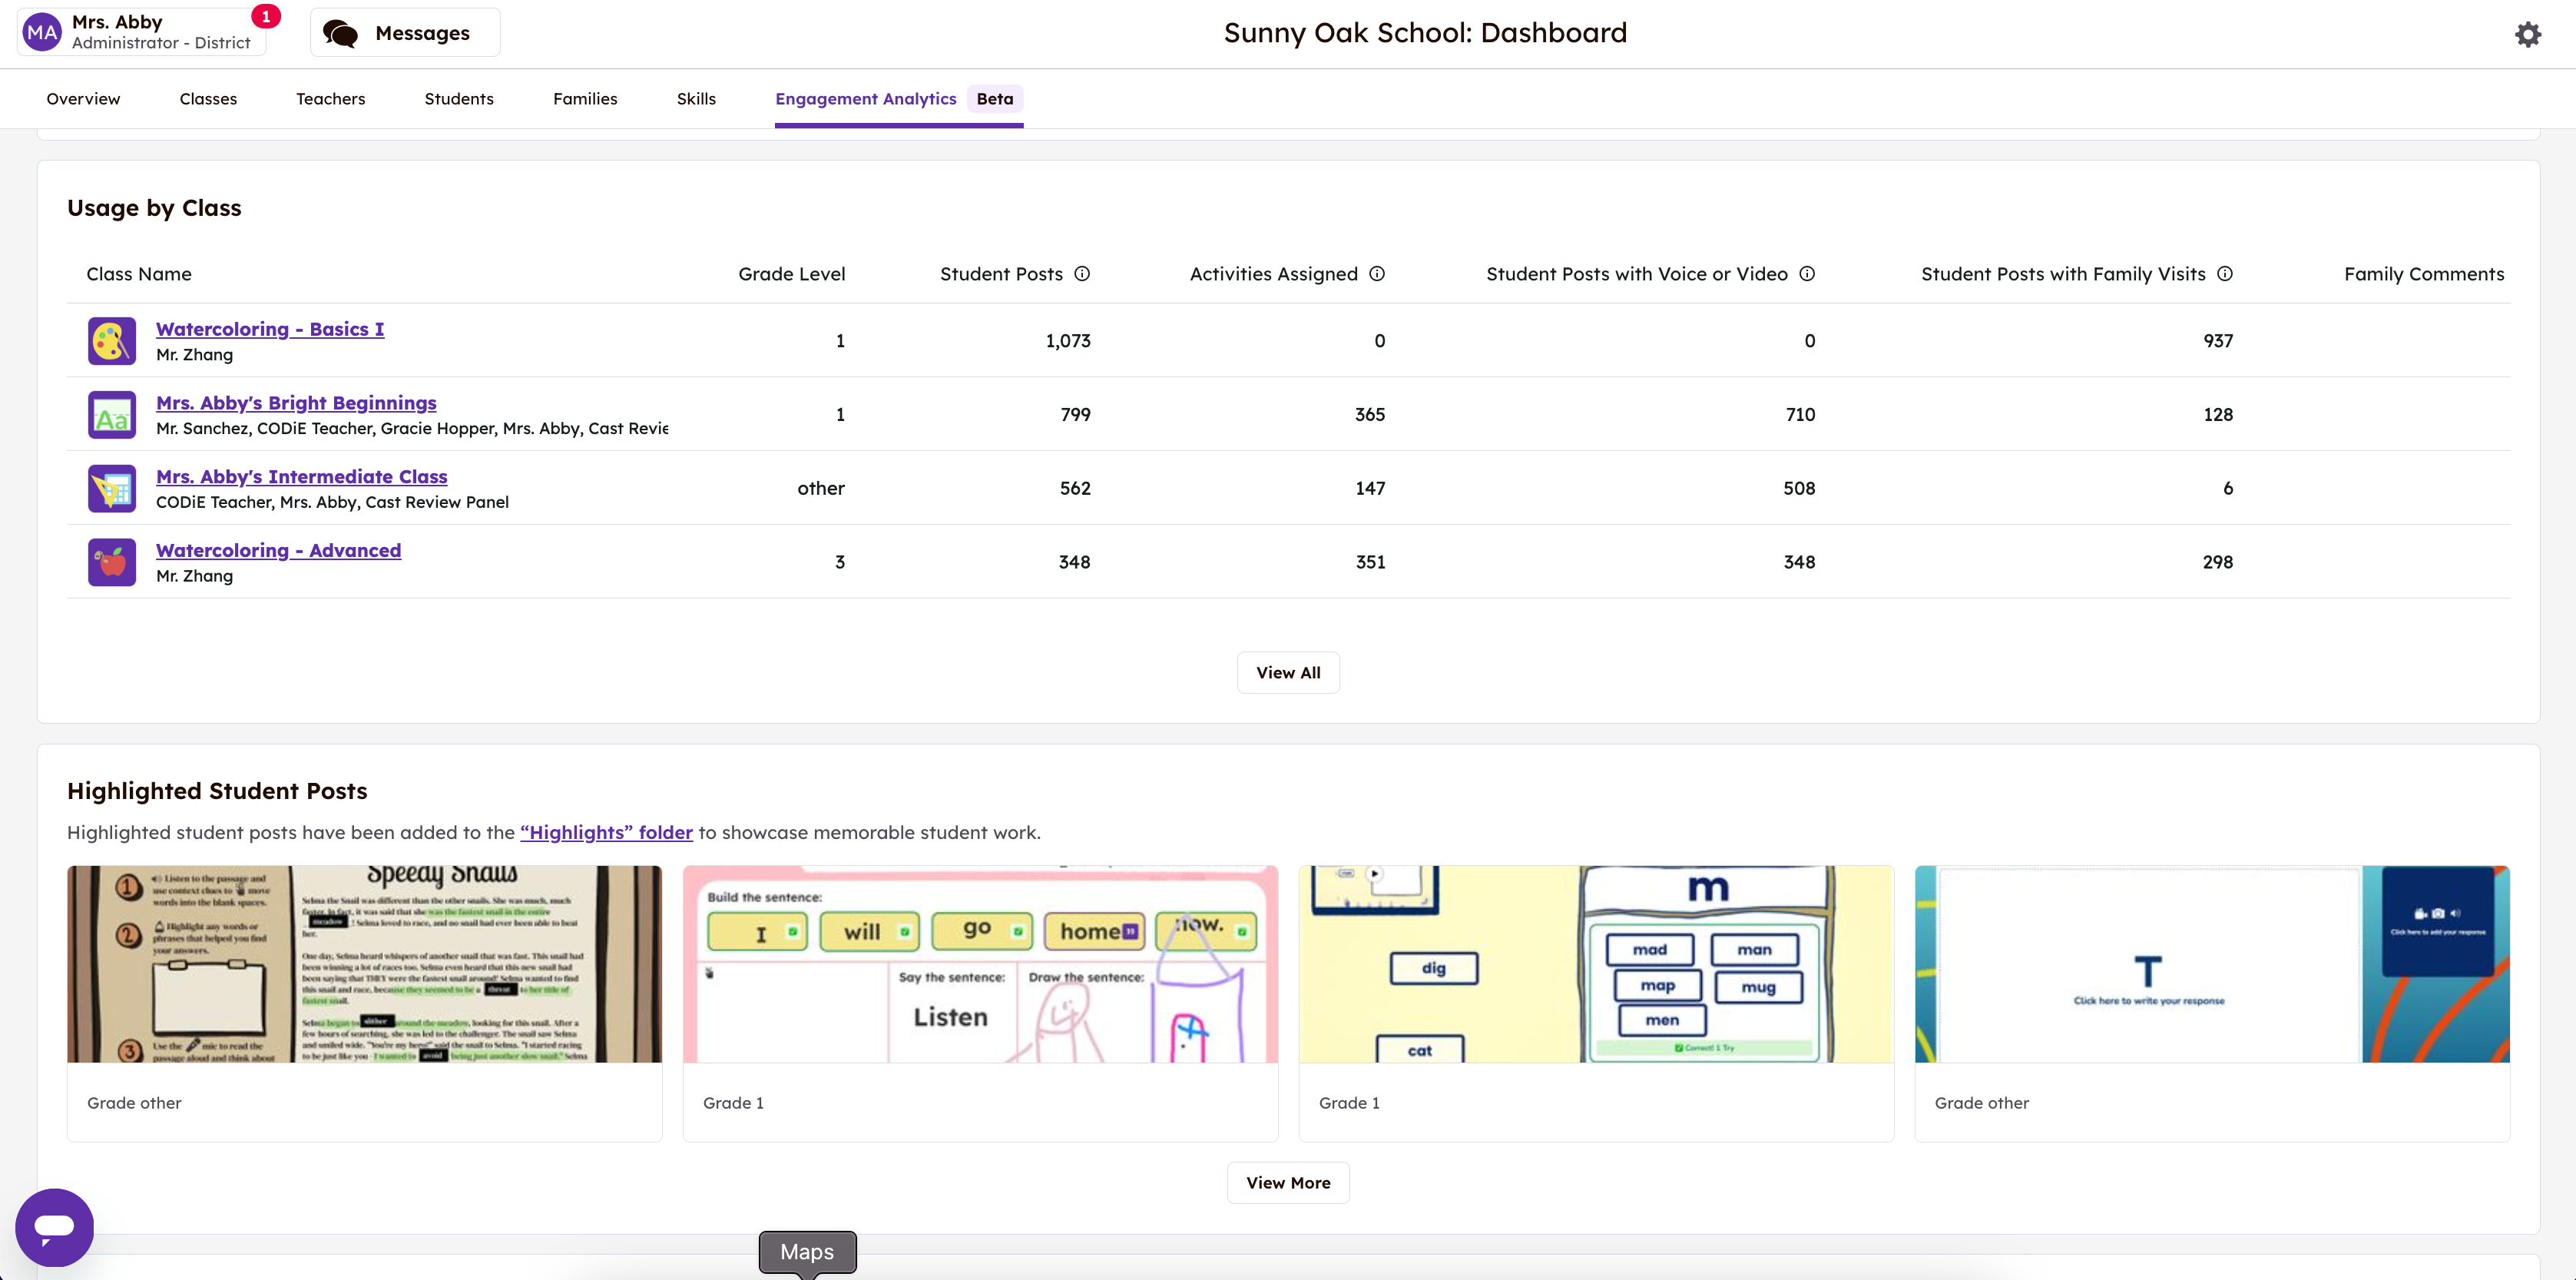
Task: Switch to the Families tab
Action: pos(585,99)
